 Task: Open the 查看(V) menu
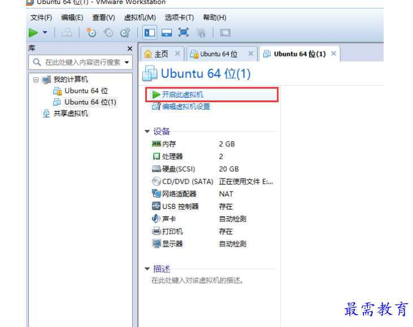(103, 18)
